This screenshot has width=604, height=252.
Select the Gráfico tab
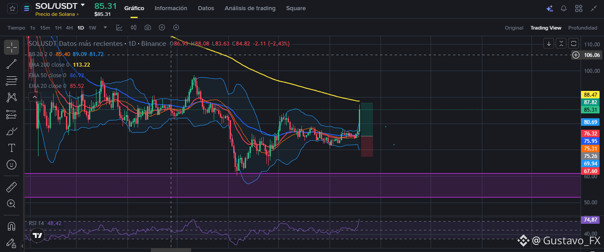coord(134,8)
